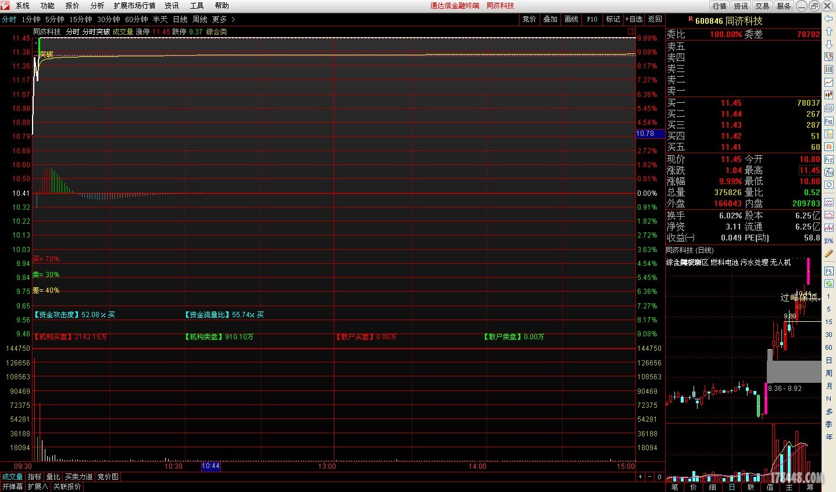The height and width of the screenshot is (492, 836).
Task: Select the 筹 tab under daily chart
Action: click(x=810, y=487)
